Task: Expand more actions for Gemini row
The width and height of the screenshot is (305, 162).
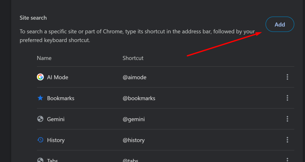Action: coord(287,119)
